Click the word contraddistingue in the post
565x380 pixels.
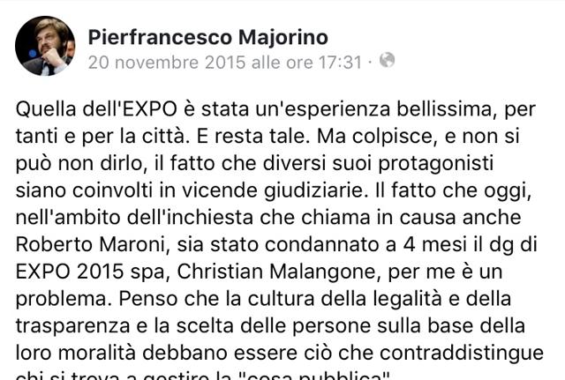pos(461,354)
